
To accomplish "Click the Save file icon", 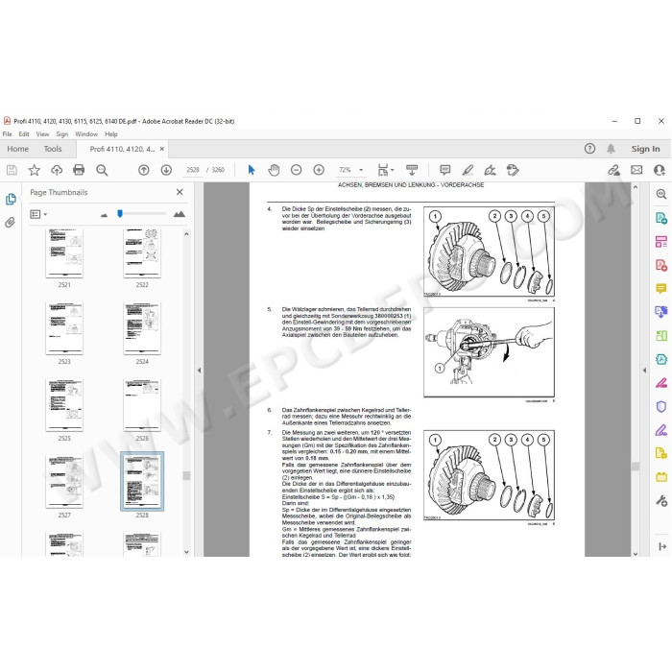I will (12, 170).
